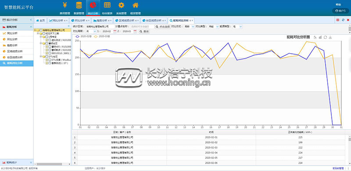Click 客户5 user account button

coord(340,10)
